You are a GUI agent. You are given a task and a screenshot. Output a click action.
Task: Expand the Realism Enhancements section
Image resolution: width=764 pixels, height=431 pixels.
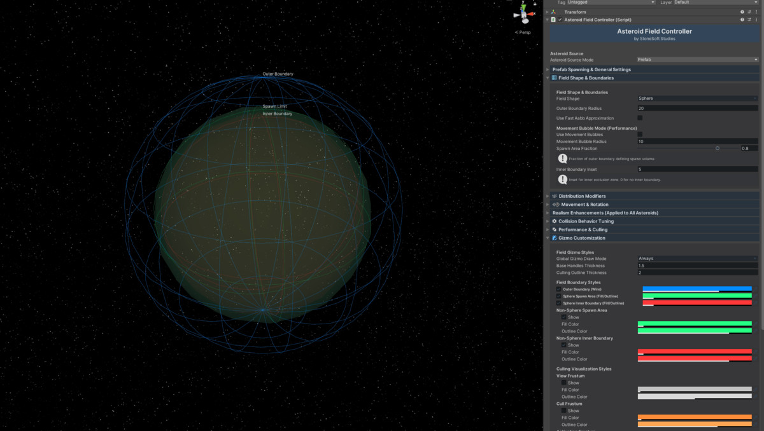pyautogui.click(x=548, y=213)
